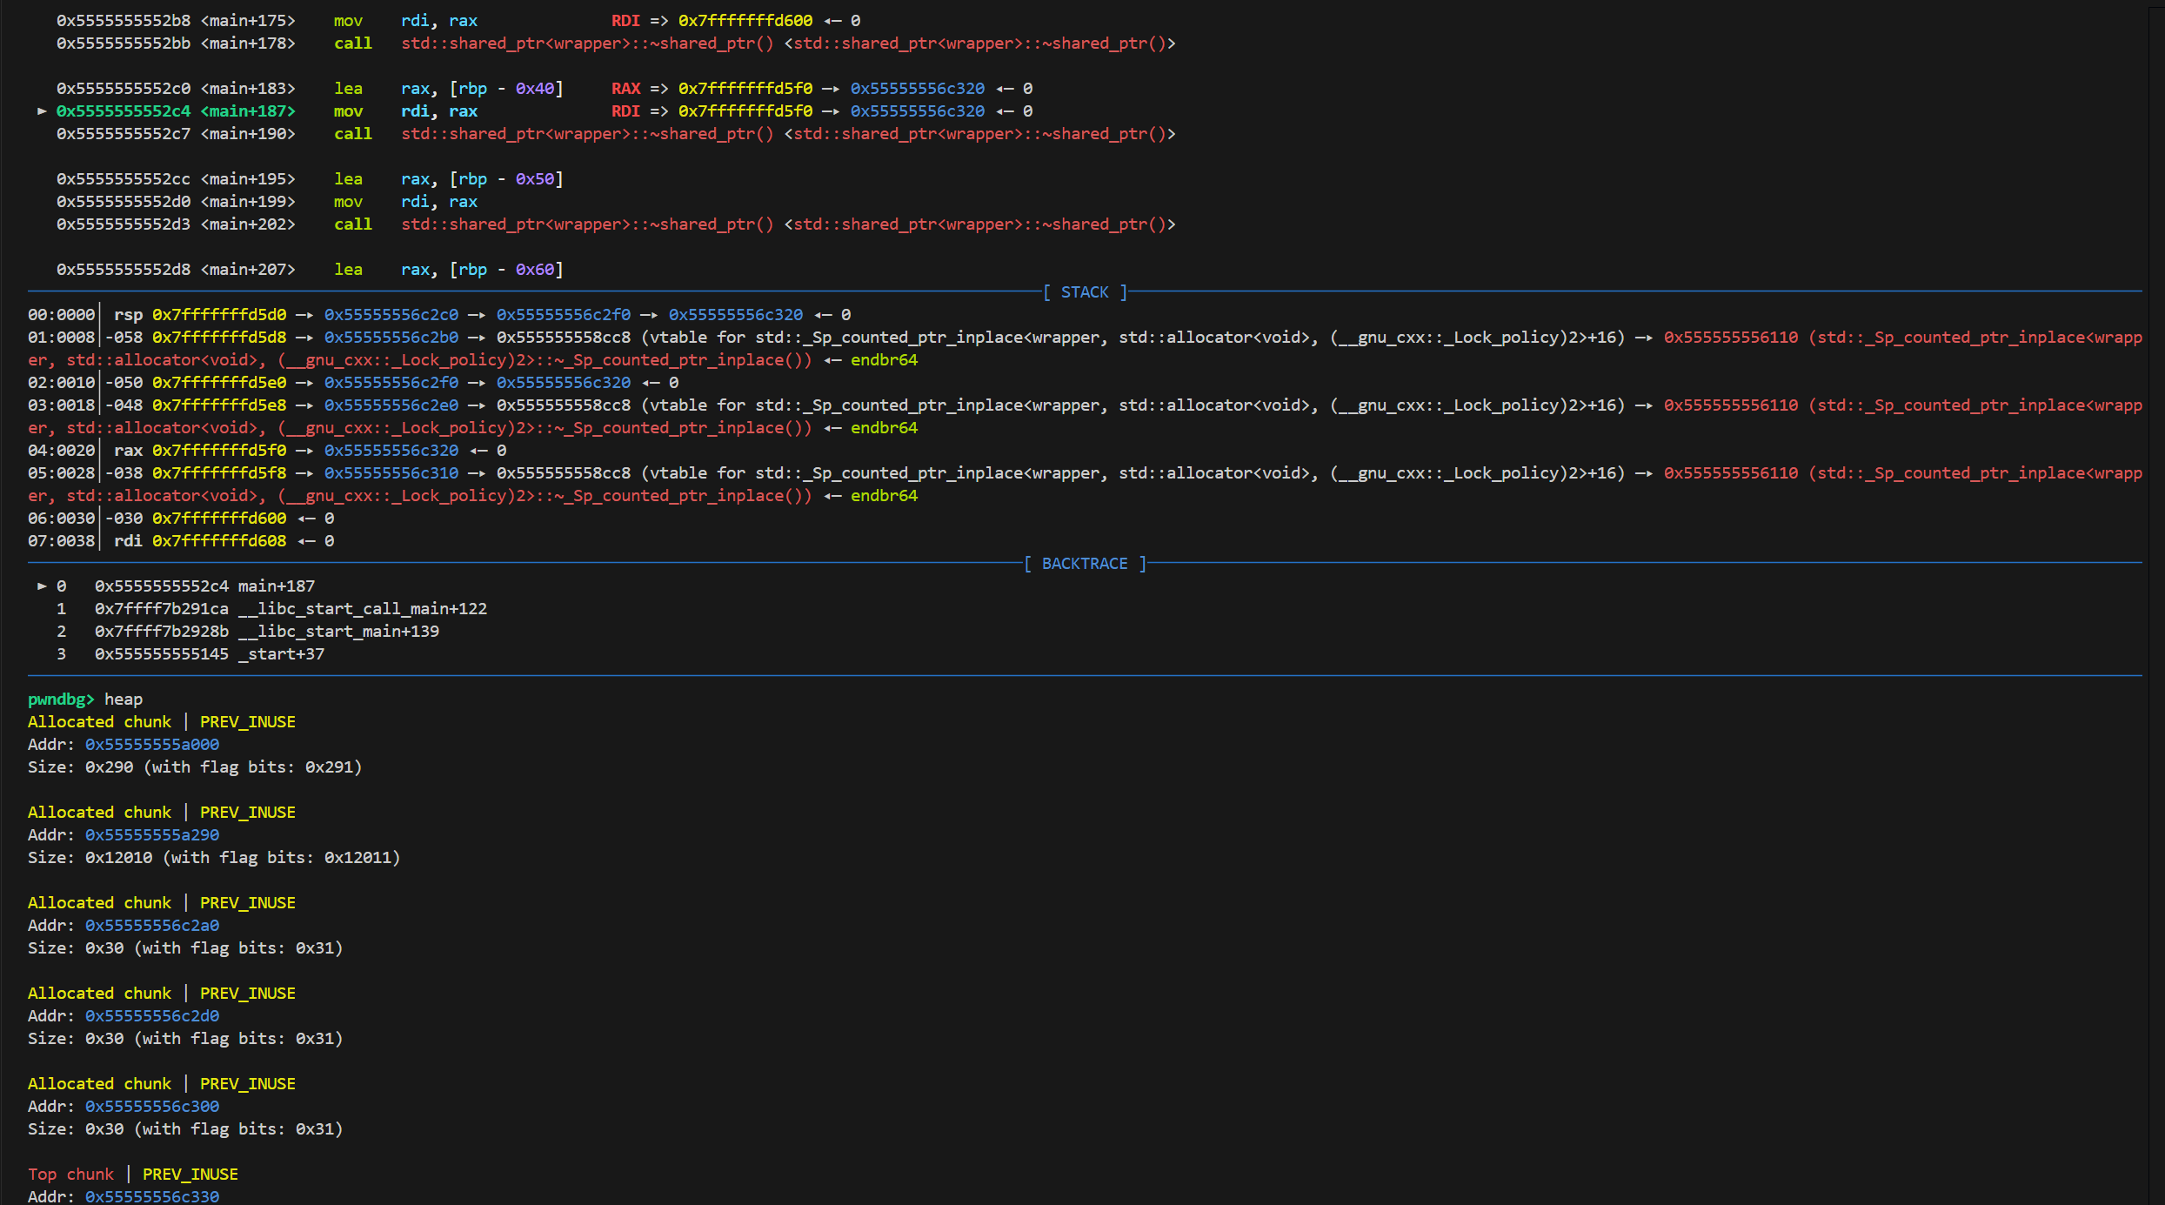Viewport: 2165px width, 1205px height.
Task: Click the red Top chunk label
Action: (70, 1175)
